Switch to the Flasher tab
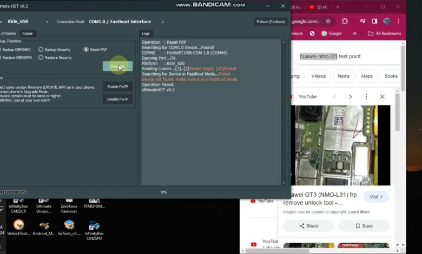The width and height of the screenshot is (422, 254). 9,34
